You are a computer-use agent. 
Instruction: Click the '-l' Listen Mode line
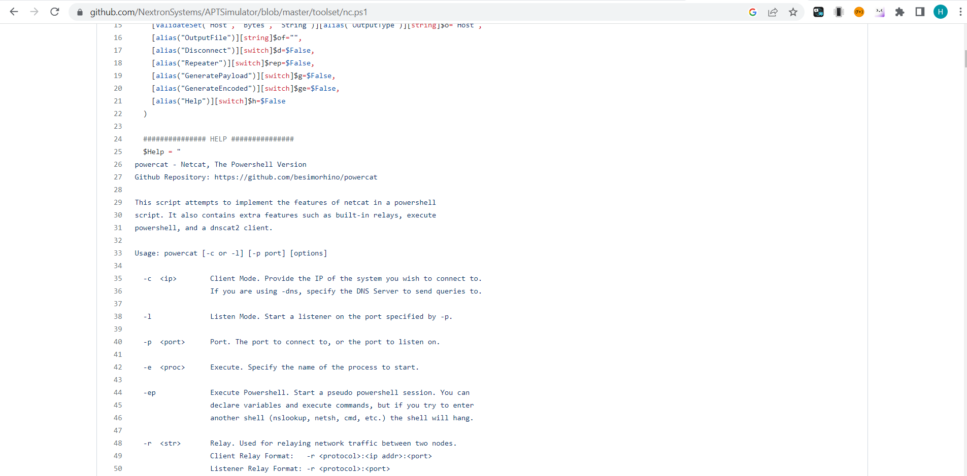[297, 316]
